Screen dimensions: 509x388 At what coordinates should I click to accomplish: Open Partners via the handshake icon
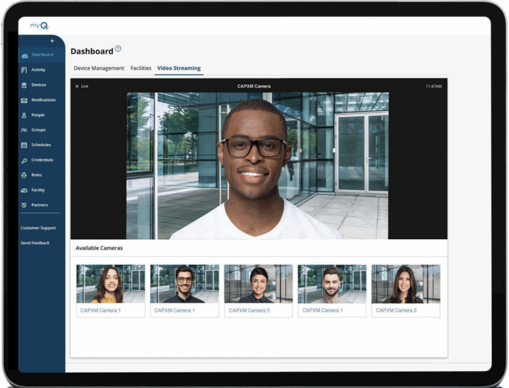pos(24,205)
